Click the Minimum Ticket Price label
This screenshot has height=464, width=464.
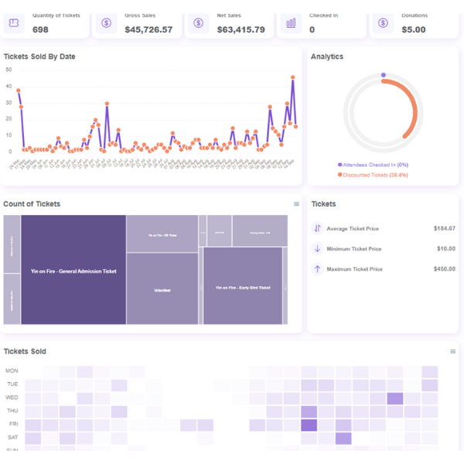click(x=354, y=249)
